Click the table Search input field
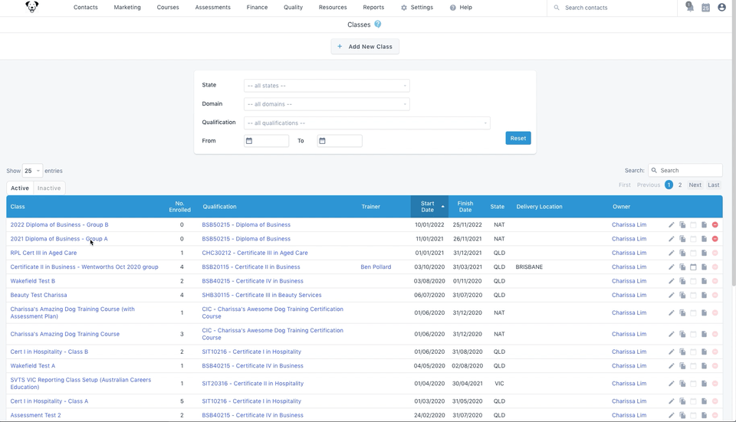The width and height of the screenshot is (736, 422). (685, 170)
